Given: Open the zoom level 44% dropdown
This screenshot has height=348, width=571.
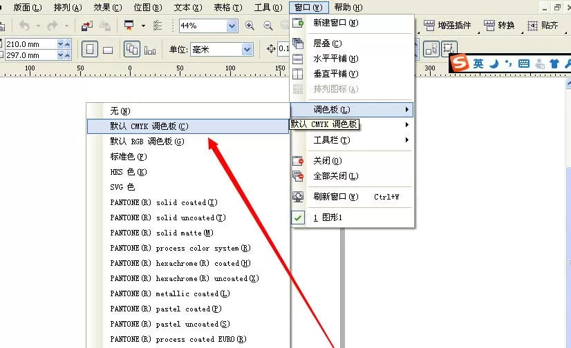Looking at the screenshot, I should tap(232, 26).
